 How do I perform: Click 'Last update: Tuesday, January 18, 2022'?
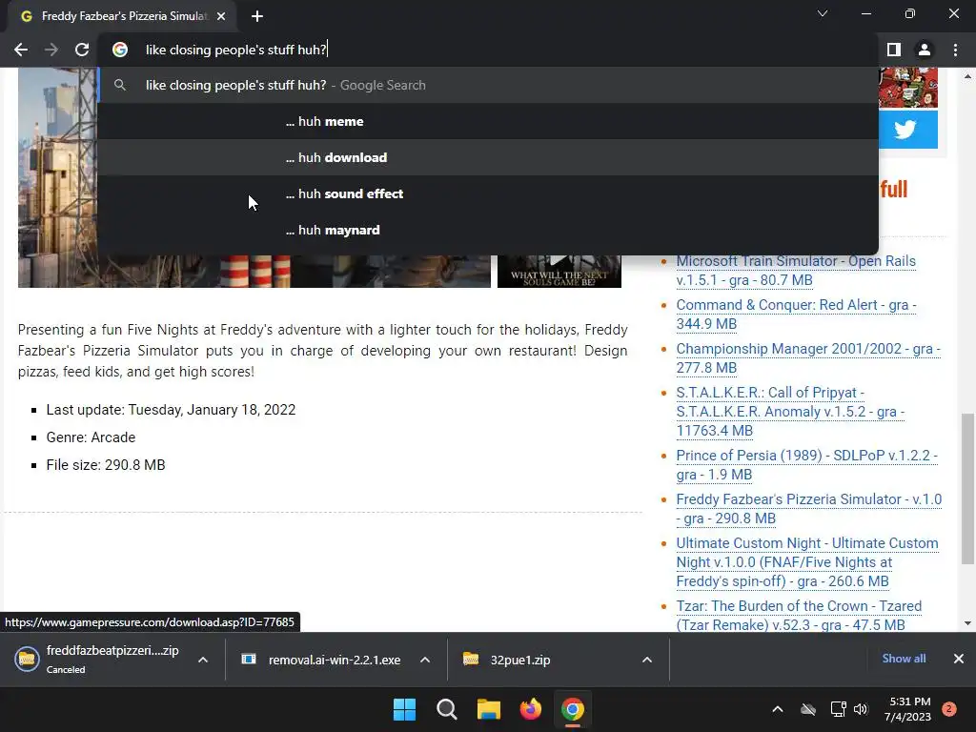[171, 410]
